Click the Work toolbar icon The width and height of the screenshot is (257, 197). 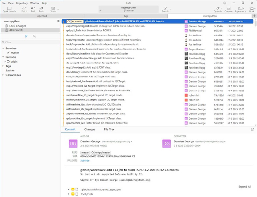coord(251,9)
